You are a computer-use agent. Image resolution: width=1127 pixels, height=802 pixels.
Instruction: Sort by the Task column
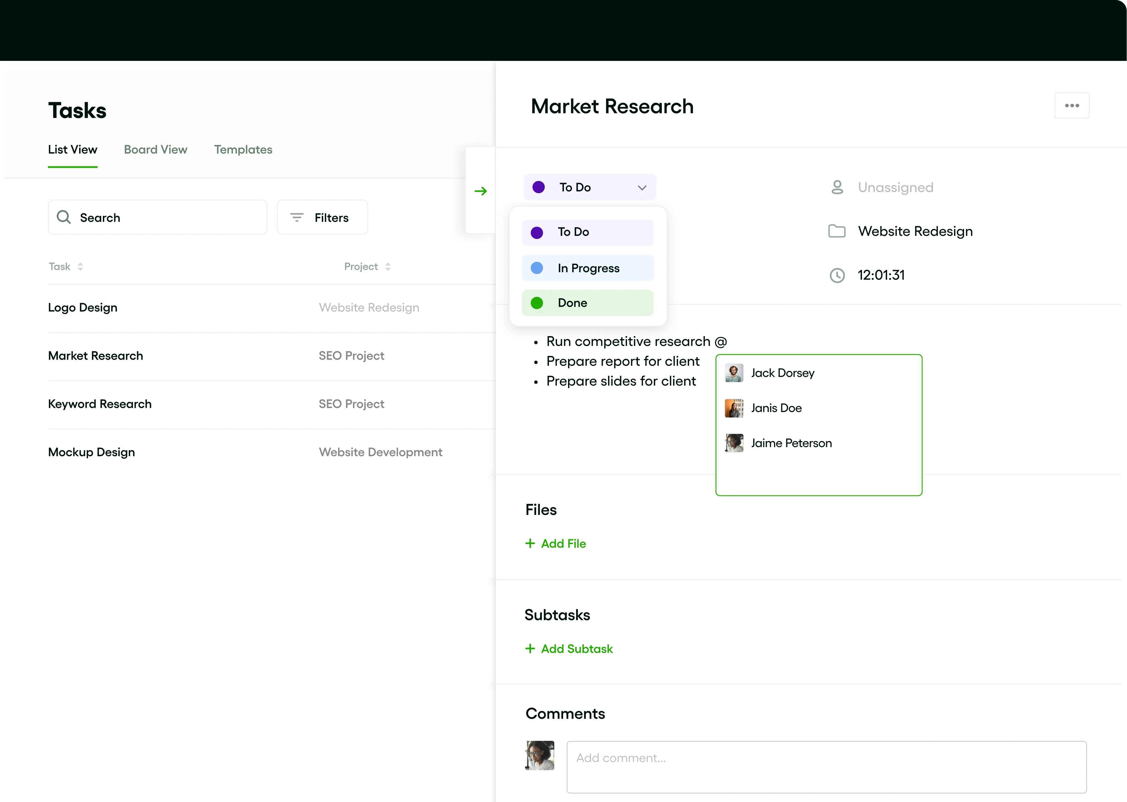pyautogui.click(x=80, y=267)
